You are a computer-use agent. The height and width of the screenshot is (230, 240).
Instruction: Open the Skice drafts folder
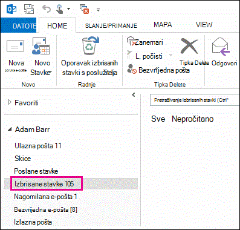tap(23, 159)
